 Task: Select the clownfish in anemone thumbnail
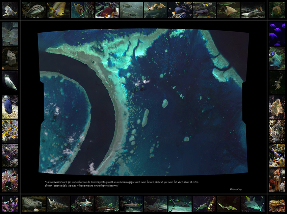click(277, 156)
